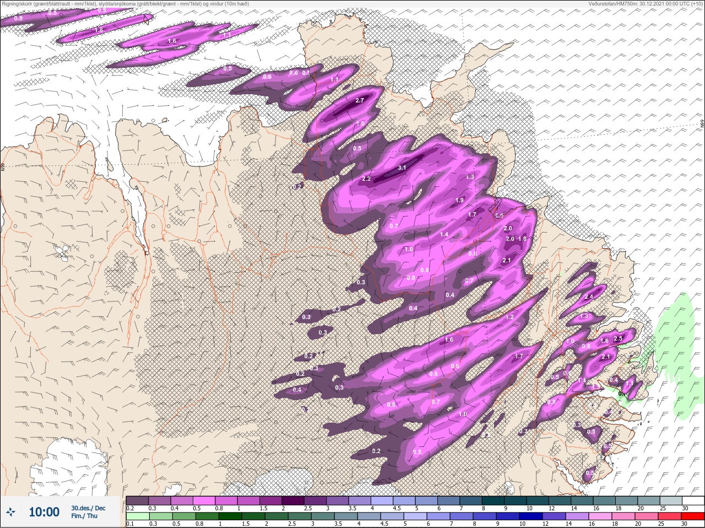Click the 2.4 precipitation value in the east
The width and height of the screenshot is (705, 528).
(589, 297)
